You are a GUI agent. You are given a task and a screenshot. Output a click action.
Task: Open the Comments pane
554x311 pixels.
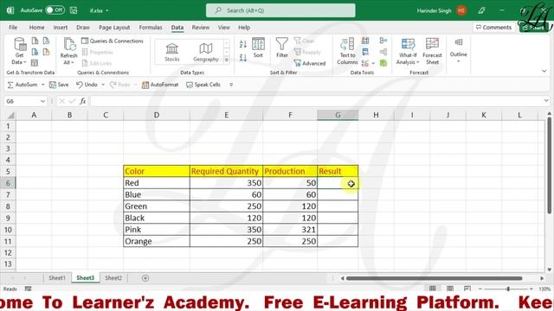(x=493, y=27)
